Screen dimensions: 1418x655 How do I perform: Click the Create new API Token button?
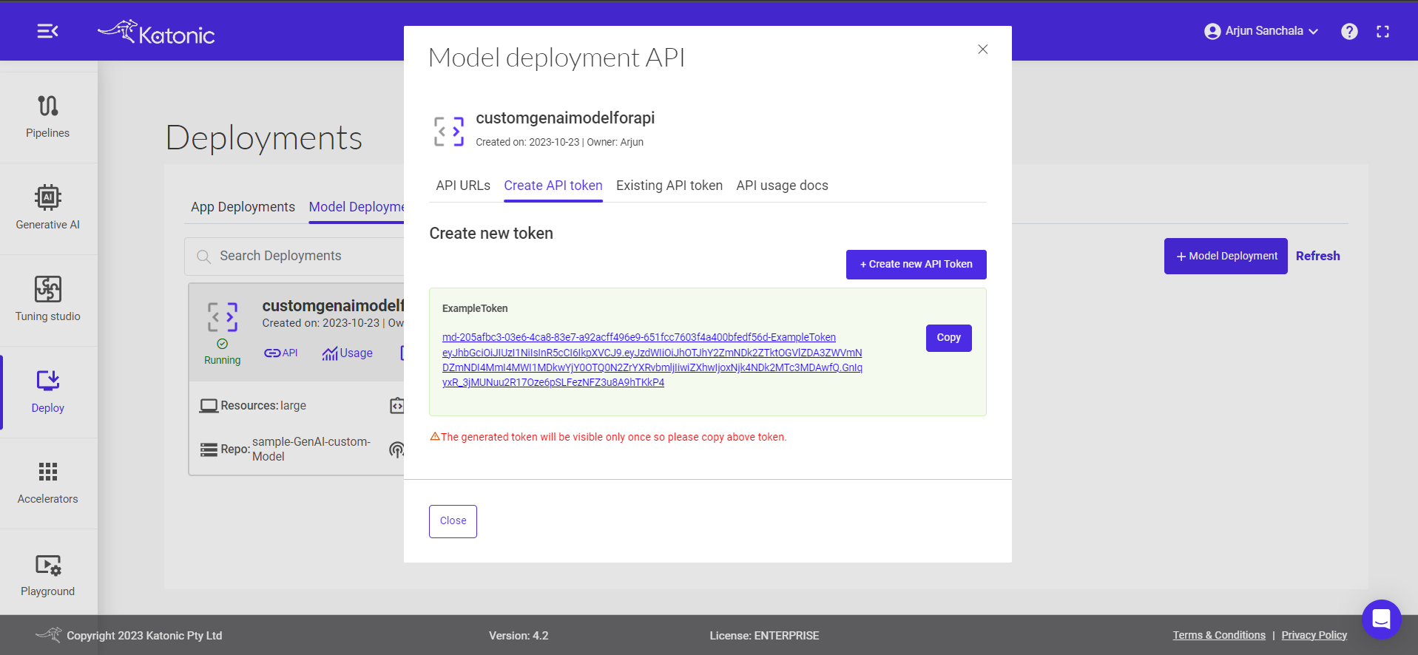[916, 265]
